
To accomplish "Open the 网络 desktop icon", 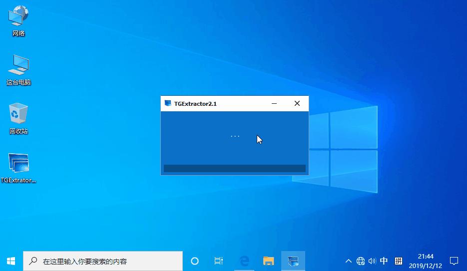I will tap(18, 21).
